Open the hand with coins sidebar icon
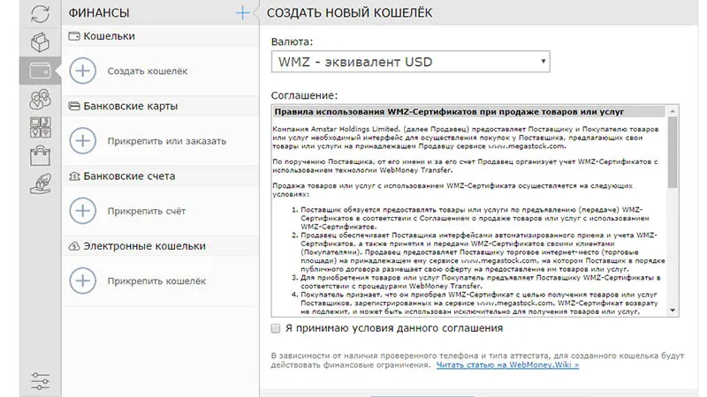Screen dimensions: 707x397 pyautogui.click(x=40, y=184)
